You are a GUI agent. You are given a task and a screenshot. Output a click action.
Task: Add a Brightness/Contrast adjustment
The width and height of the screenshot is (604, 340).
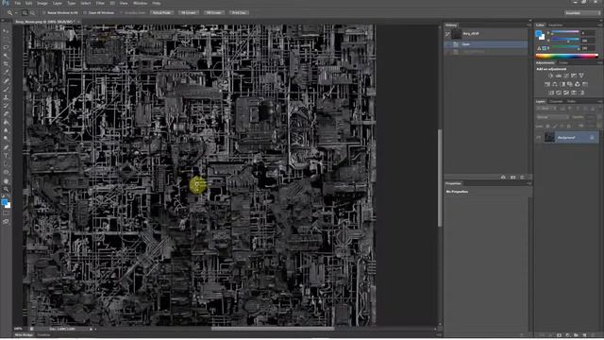pos(551,76)
